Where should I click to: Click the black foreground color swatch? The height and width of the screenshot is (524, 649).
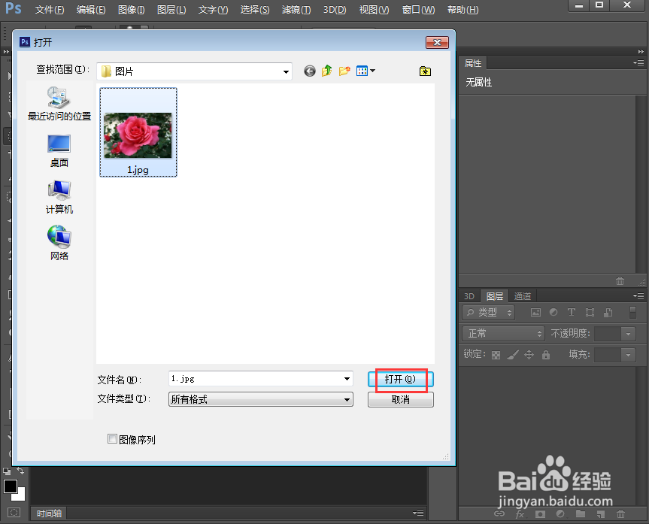click(10, 486)
